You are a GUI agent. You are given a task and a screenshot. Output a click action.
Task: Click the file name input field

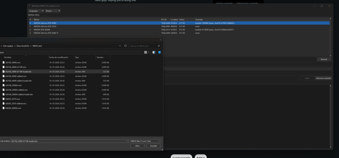tap(70, 141)
